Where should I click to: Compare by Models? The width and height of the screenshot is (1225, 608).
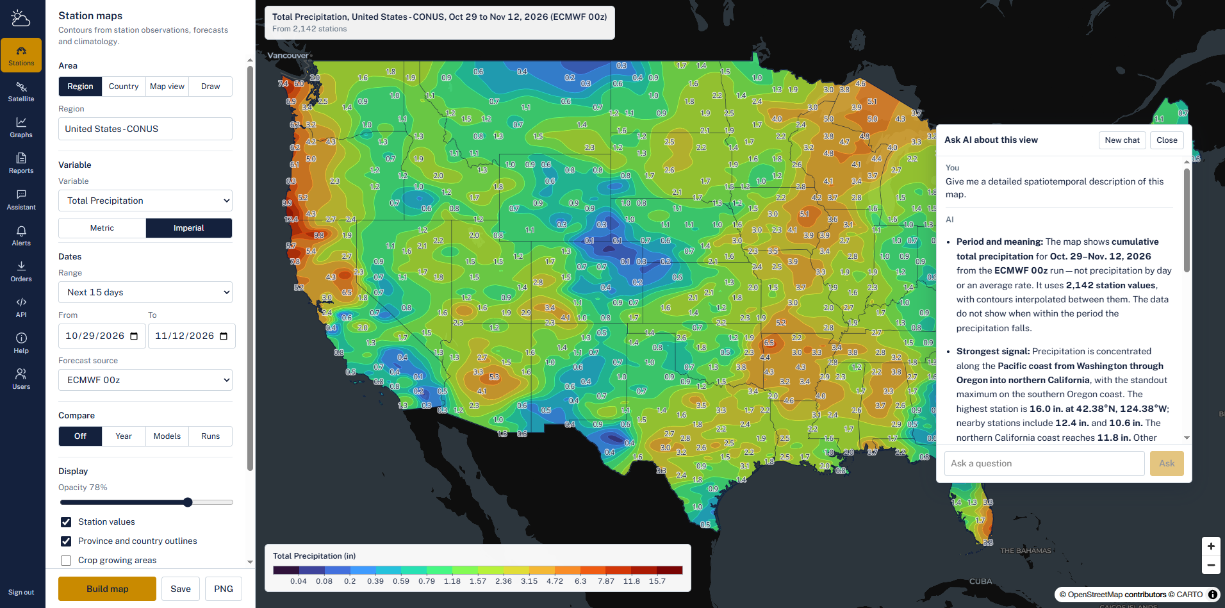click(x=167, y=436)
